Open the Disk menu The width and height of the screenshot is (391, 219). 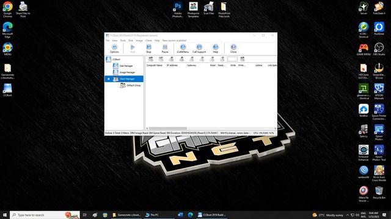131,41
